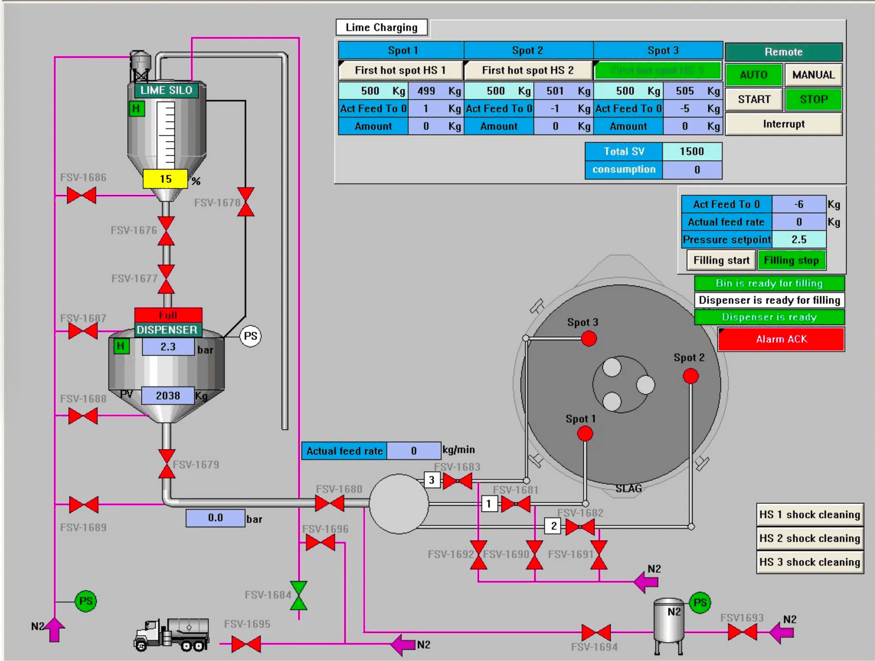Click the lime silo level gauge
This screenshot has height=661, width=875.
tap(166, 135)
